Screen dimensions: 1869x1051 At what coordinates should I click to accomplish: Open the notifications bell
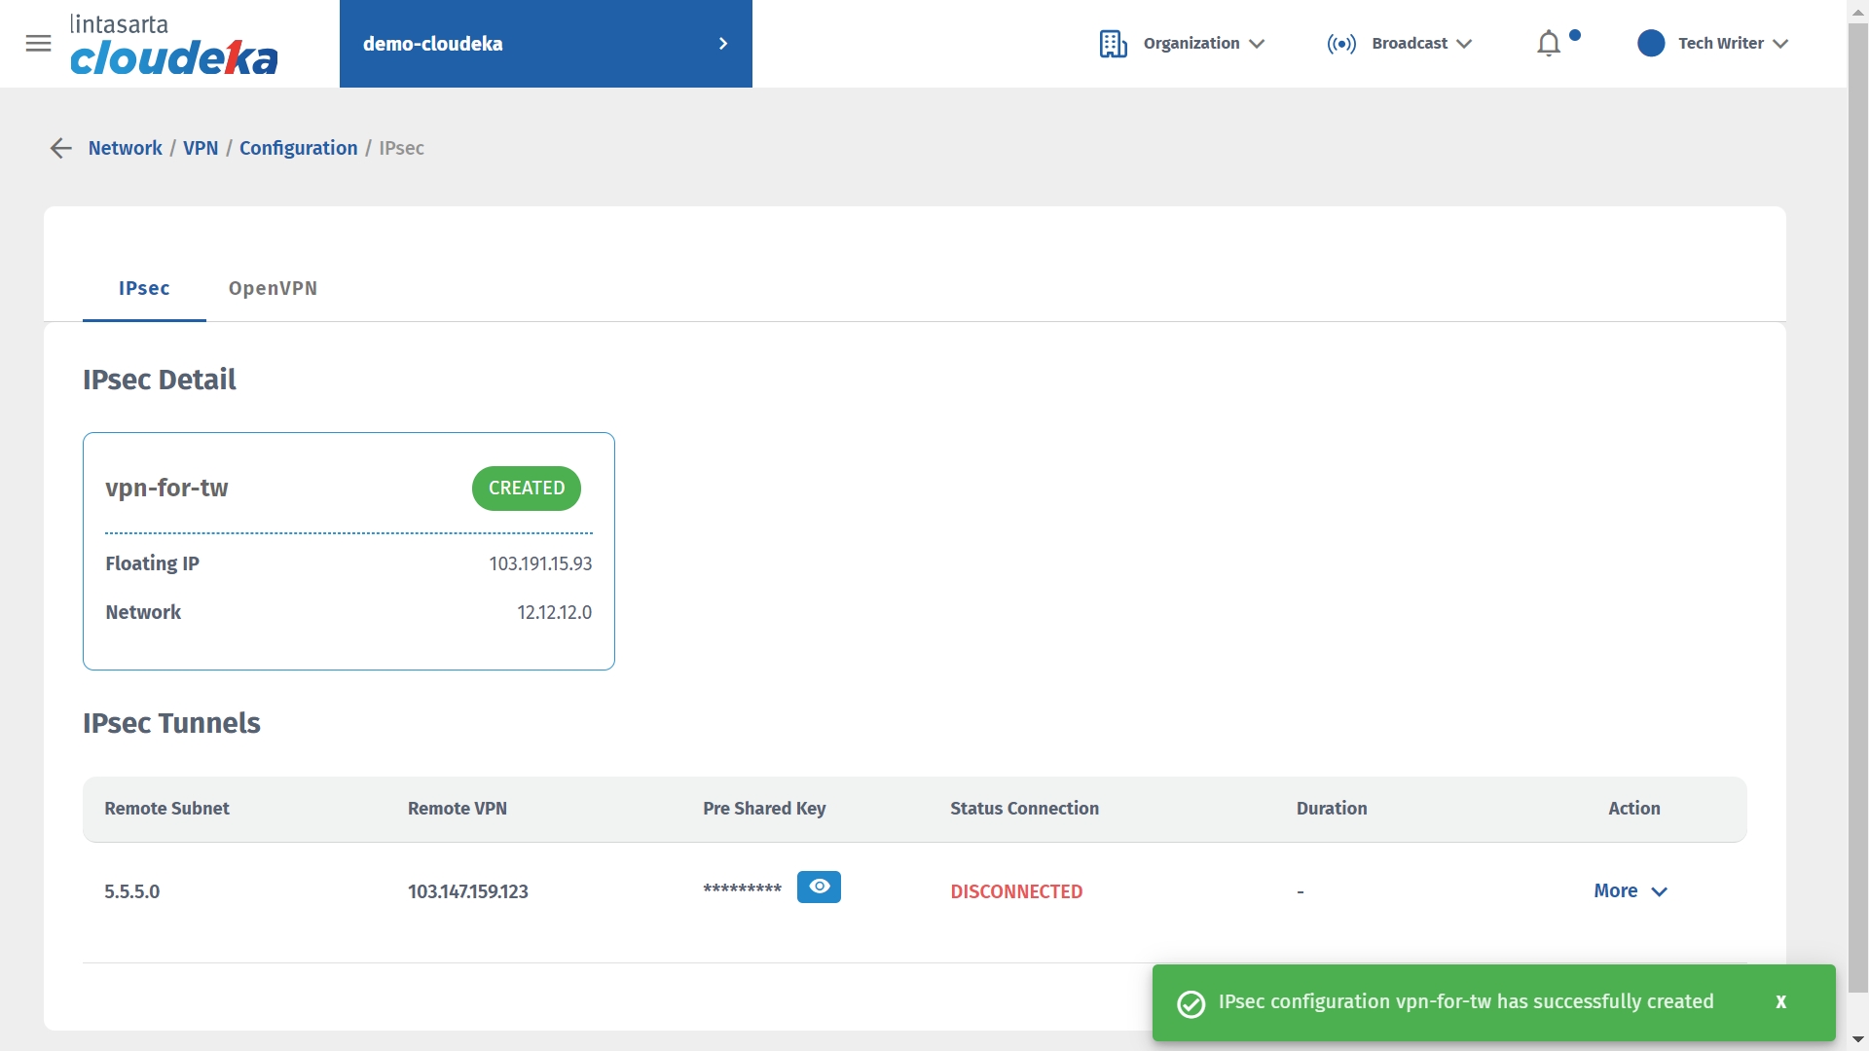tap(1549, 44)
